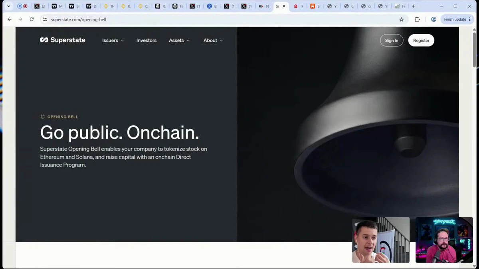Click the Opening Bell alarm icon
Image resolution: width=479 pixels, height=269 pixels.
tap(43, 117)
